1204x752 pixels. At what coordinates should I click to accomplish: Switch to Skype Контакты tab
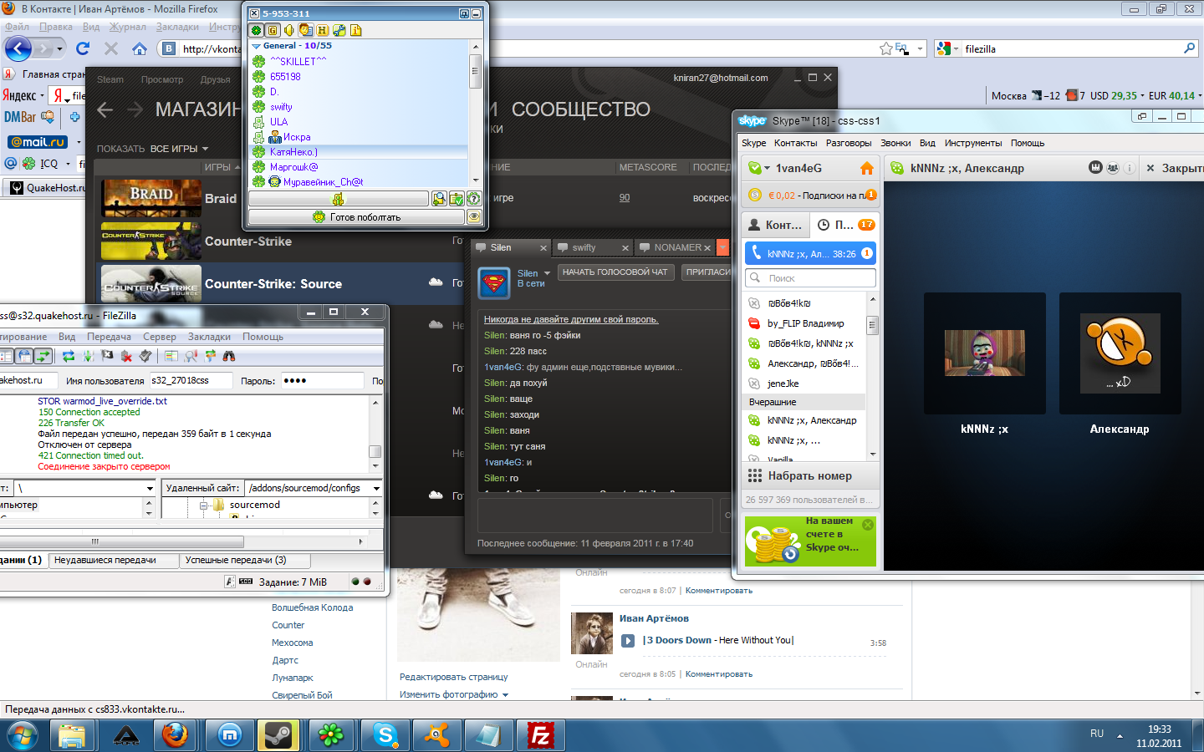[775, 225]
